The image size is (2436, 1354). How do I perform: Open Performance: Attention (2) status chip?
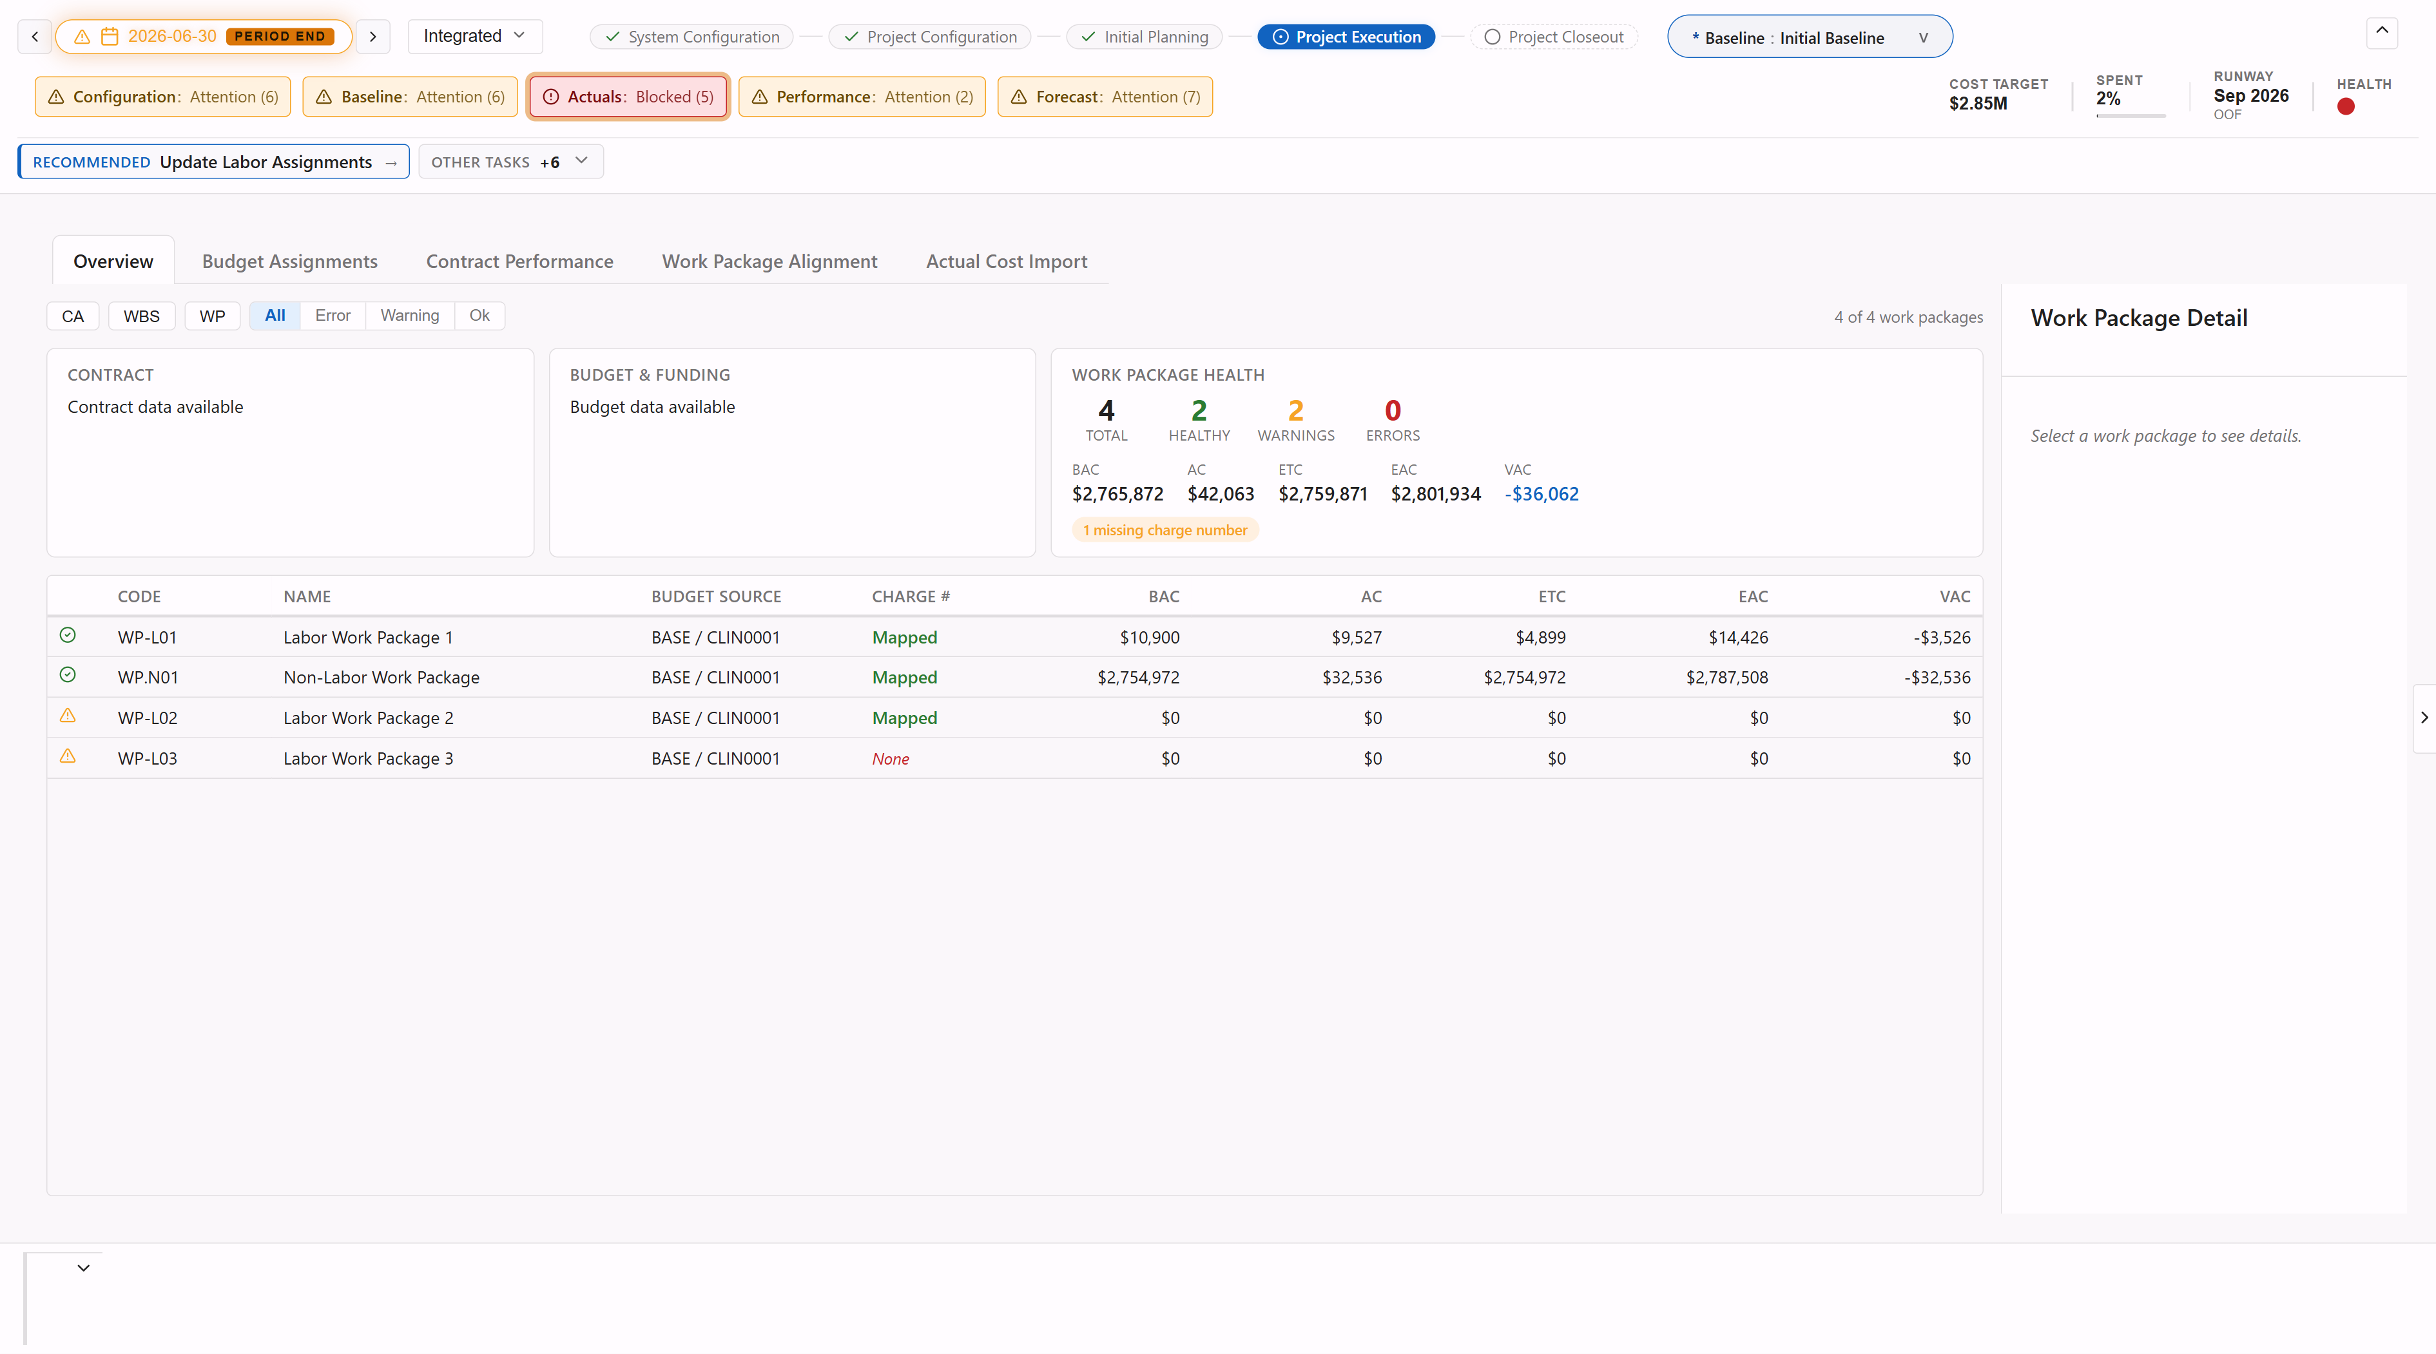click(862, 97)
